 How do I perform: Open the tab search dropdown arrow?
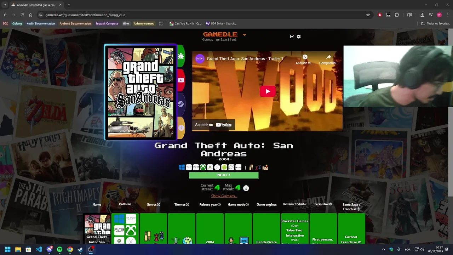point(5,5)
